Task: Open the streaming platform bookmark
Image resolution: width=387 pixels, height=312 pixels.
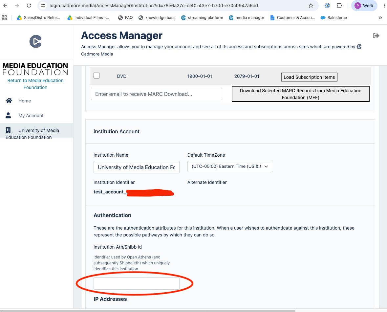Action: (202, 17)
